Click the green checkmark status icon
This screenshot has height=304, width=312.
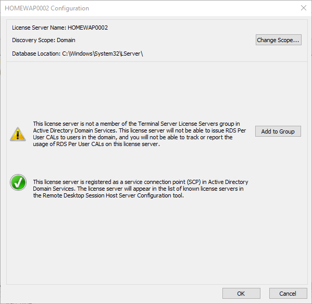[x=18, y=182]
